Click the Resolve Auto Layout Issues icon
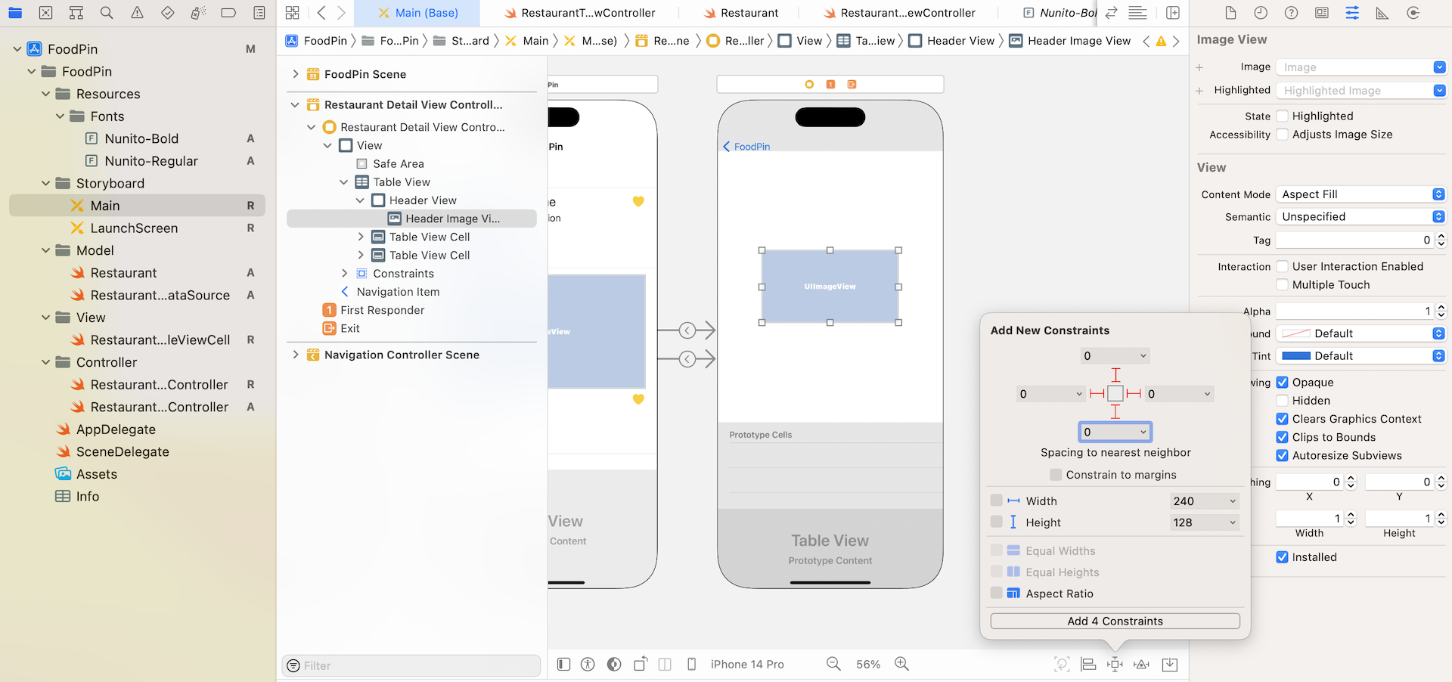This screenshot has width=1452, height=682. coord(1141,664)
